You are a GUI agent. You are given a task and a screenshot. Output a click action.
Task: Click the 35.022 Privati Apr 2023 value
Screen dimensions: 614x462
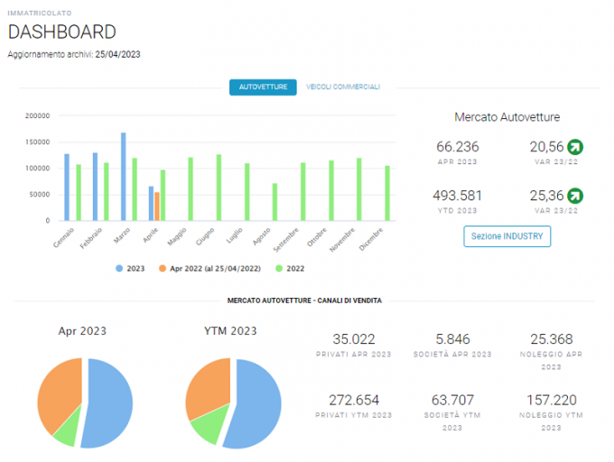[354, 339]
